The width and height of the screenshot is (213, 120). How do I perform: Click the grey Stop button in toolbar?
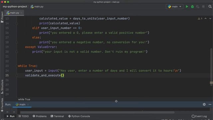(x=203, y=7)
